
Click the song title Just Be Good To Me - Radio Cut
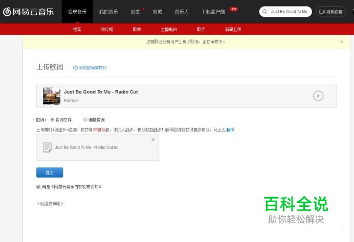[x=101, y=92]
